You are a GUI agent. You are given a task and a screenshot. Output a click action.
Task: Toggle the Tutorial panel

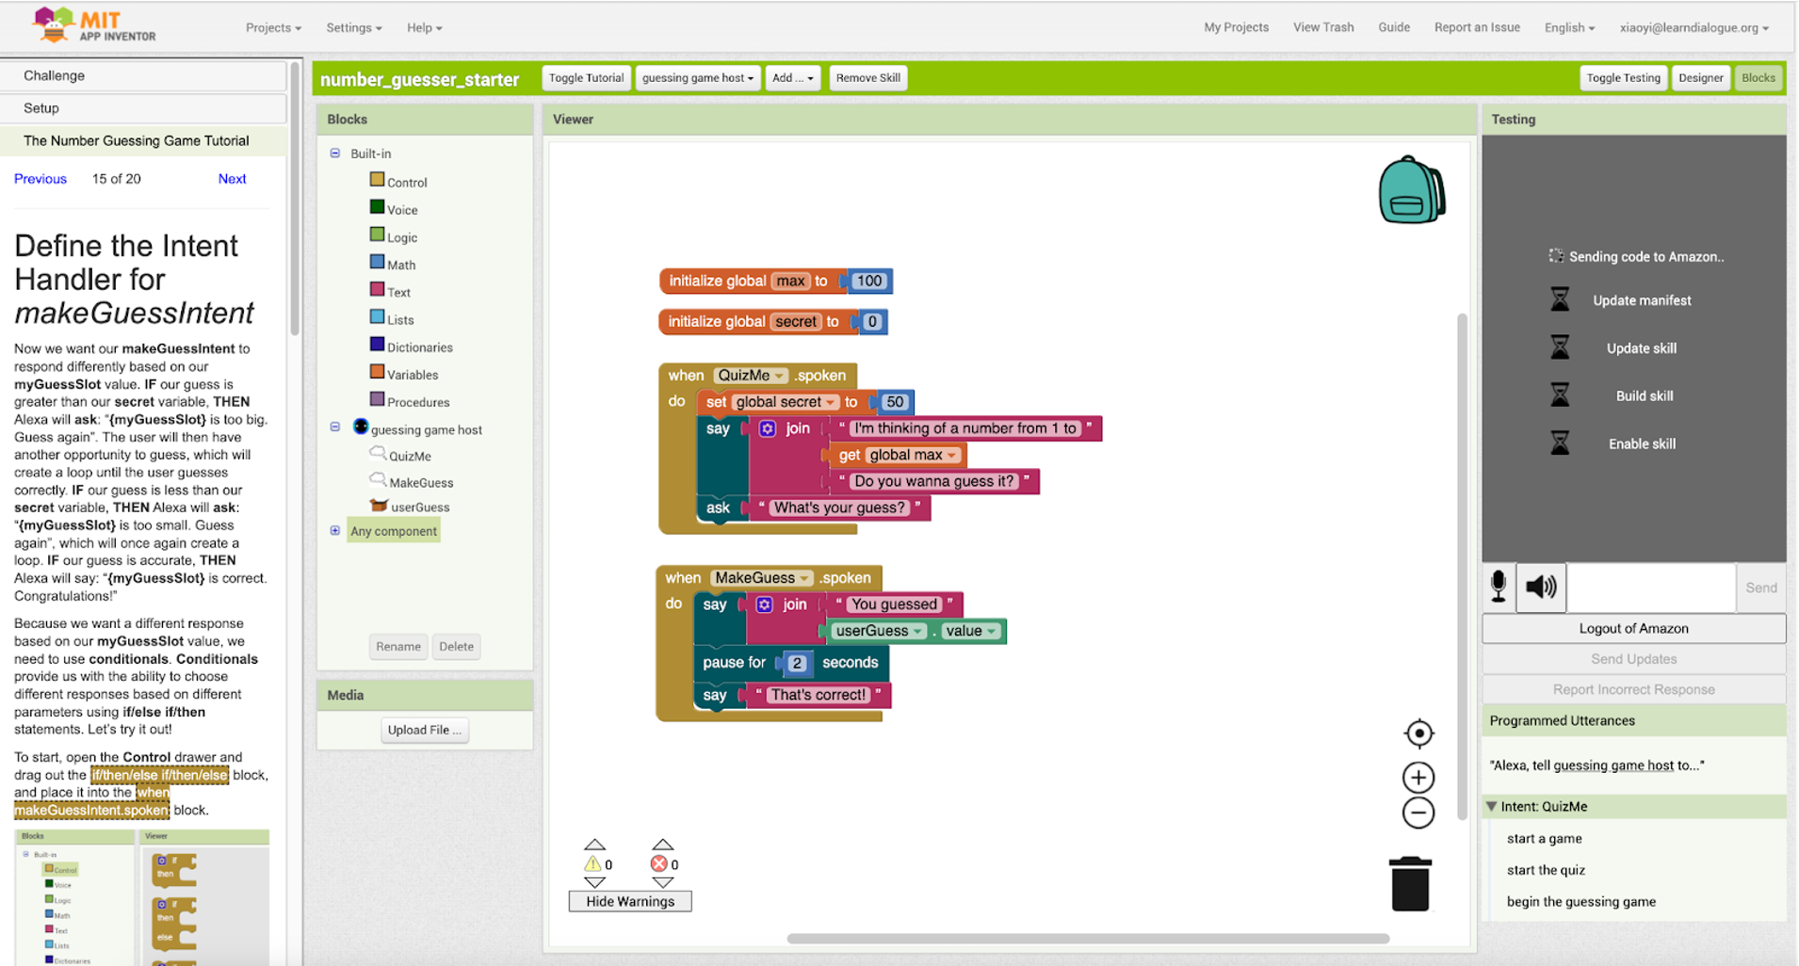click(586, 78)
